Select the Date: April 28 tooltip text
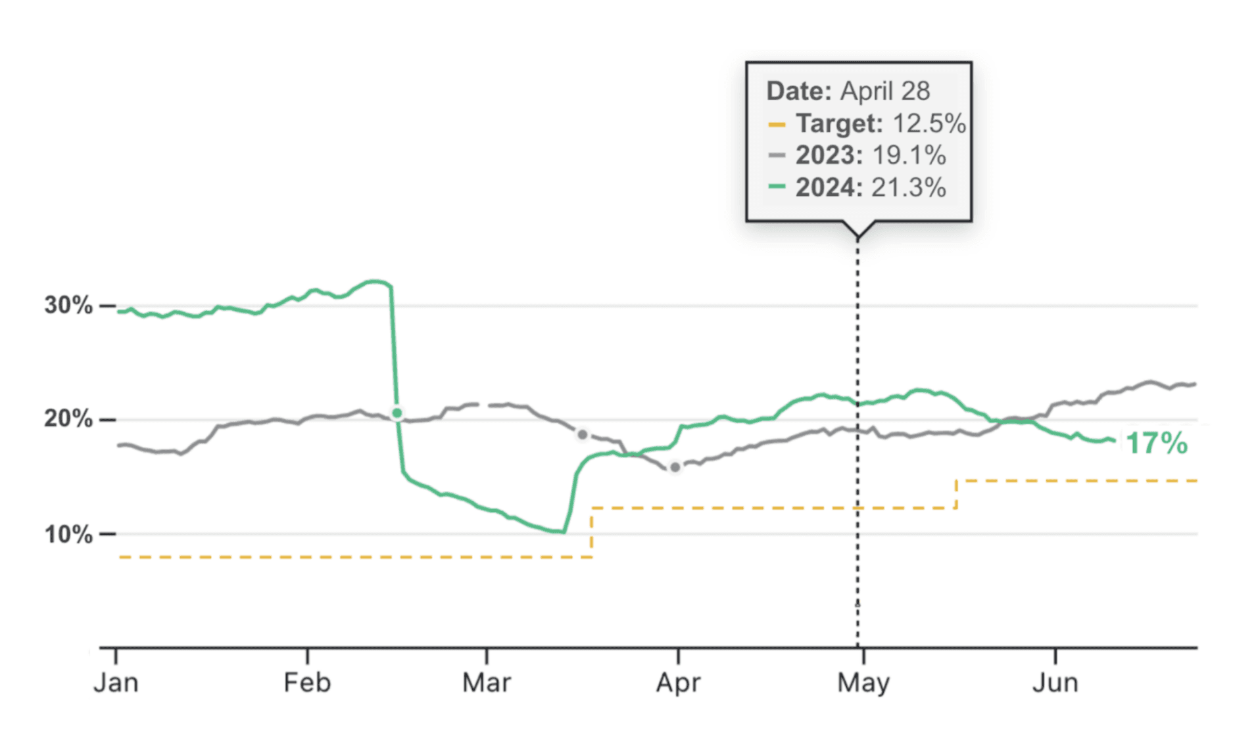This screenshot has height=753, width=1256. pyautogui.click(x=848, y=91)
